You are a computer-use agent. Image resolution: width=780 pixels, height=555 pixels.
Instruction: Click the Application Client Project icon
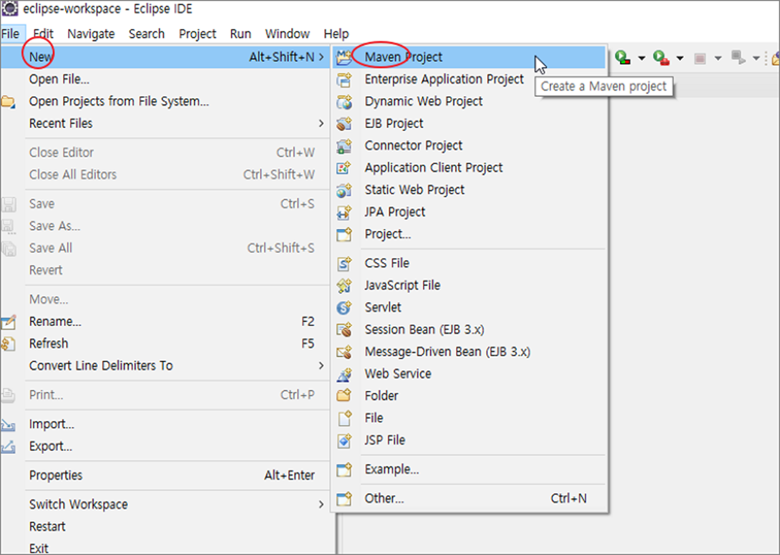[344, 168]
